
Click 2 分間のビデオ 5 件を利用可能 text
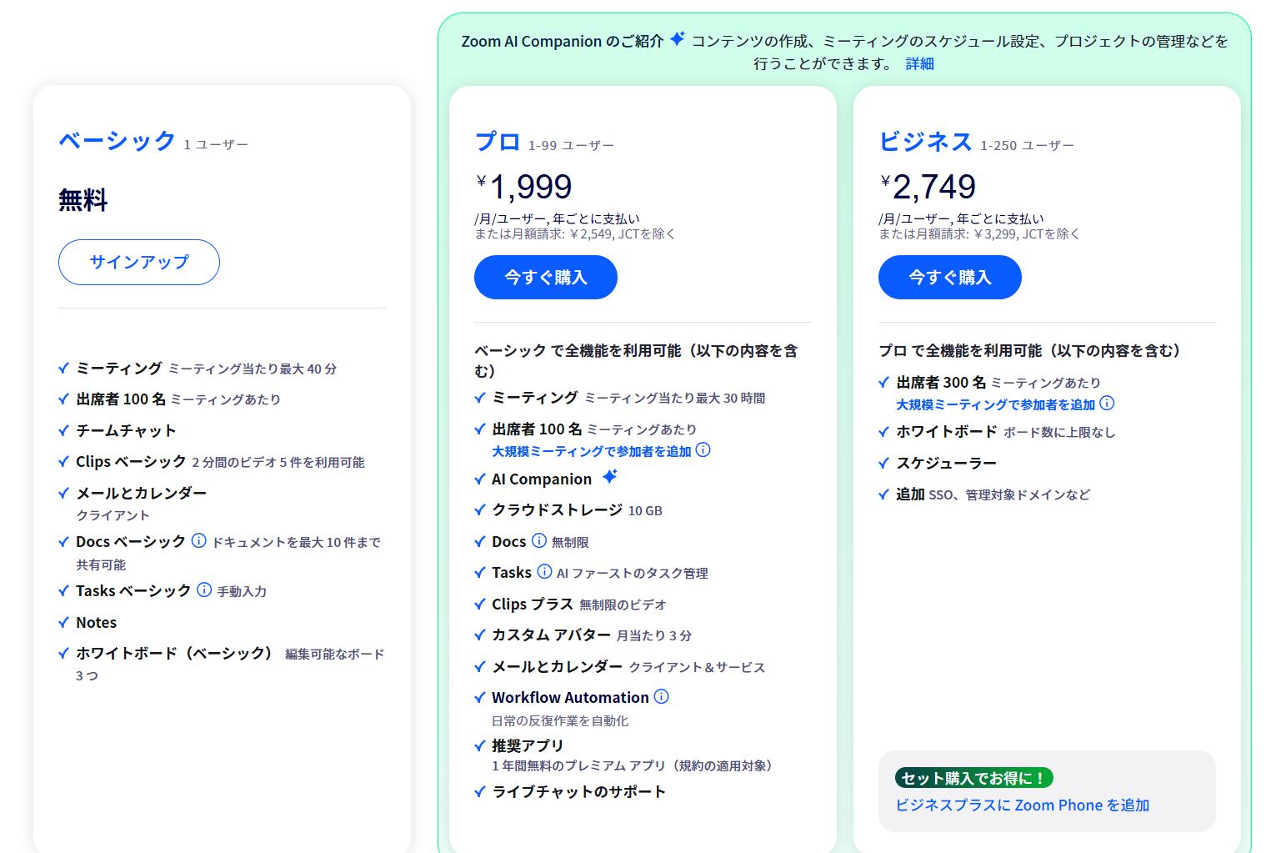tap(278, 462)
